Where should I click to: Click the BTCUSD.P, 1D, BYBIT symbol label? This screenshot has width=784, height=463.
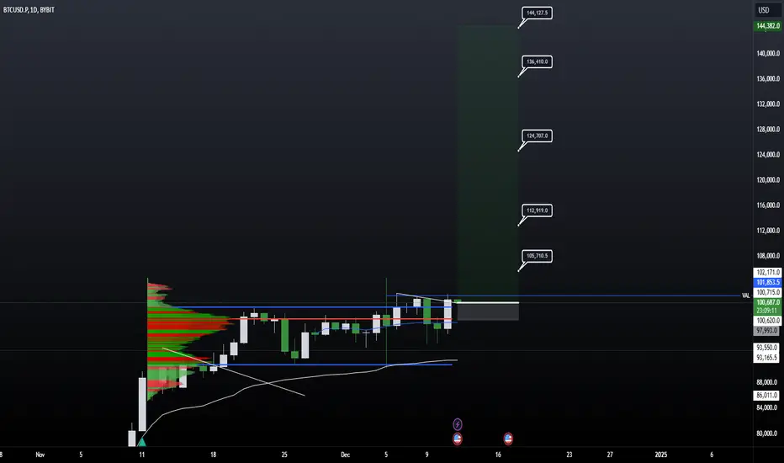29,9
